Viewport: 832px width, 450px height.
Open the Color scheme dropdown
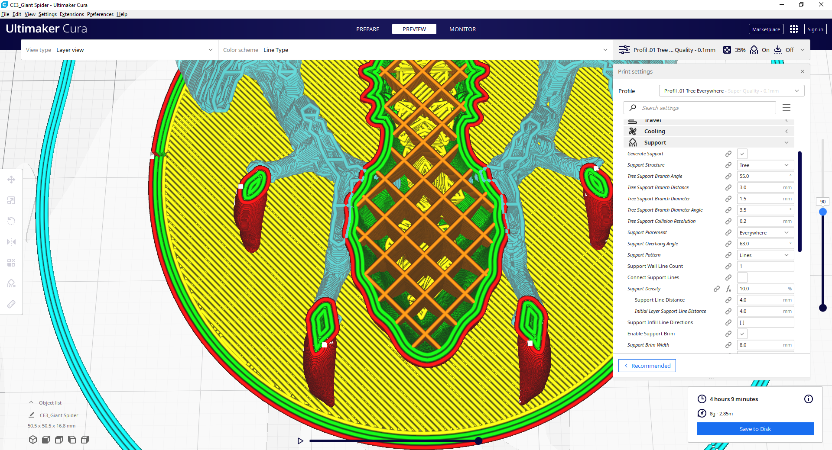(x=415, y=50)
